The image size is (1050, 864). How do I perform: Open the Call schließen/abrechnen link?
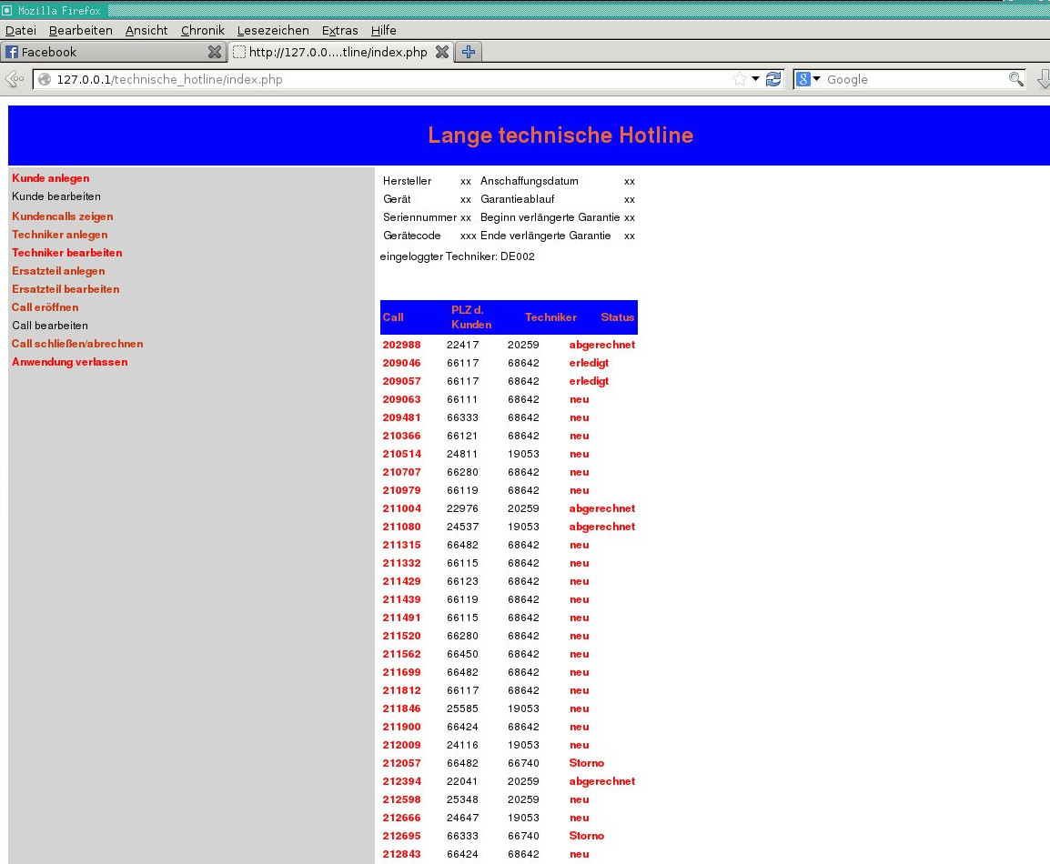click(77, 344)
